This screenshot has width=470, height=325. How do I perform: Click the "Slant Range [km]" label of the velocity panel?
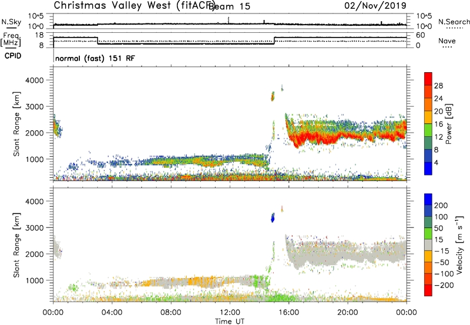tap(16, 245)
